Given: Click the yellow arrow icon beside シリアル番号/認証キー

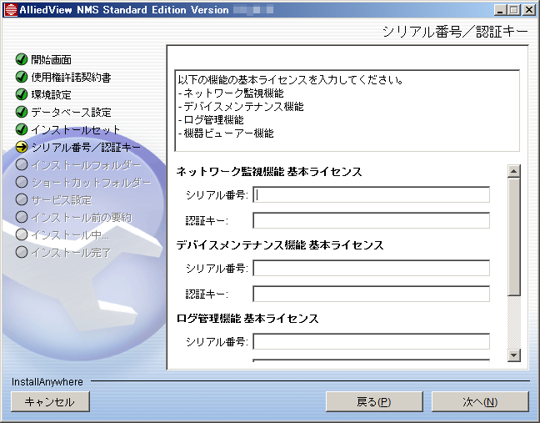Looking at the screenshot, I should [22, 147].
